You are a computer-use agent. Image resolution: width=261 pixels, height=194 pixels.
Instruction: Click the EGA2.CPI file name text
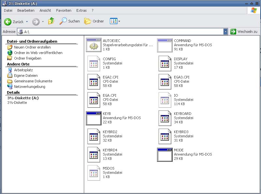111,77
